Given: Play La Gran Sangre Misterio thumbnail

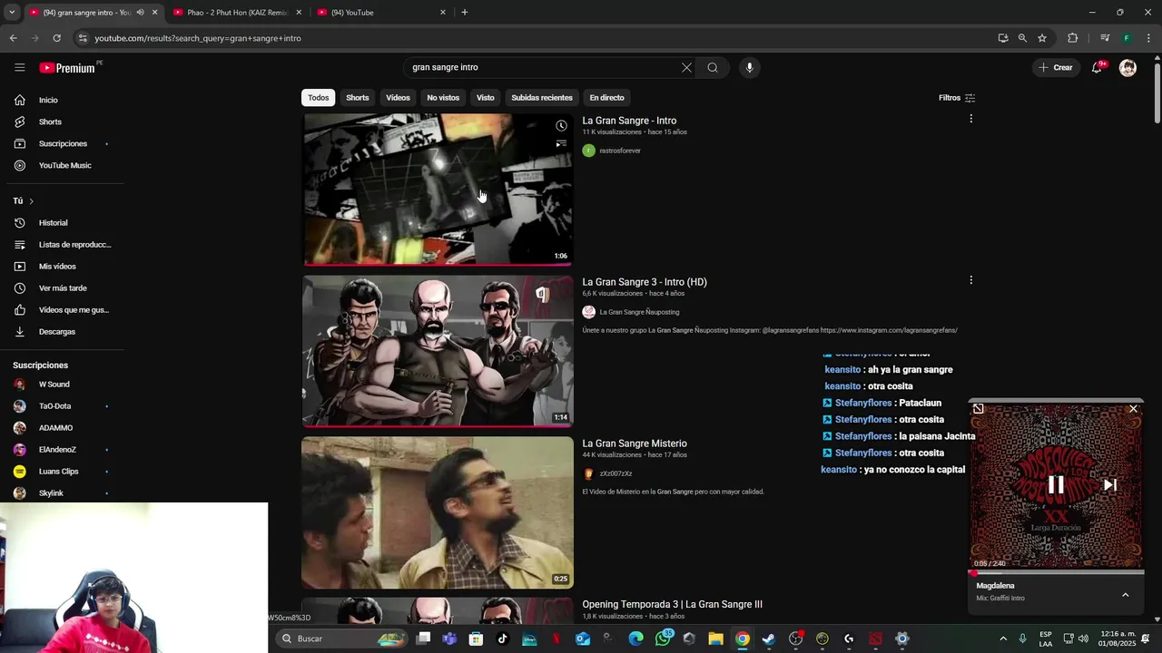Looking at the screenshot, I should (438, 512).
